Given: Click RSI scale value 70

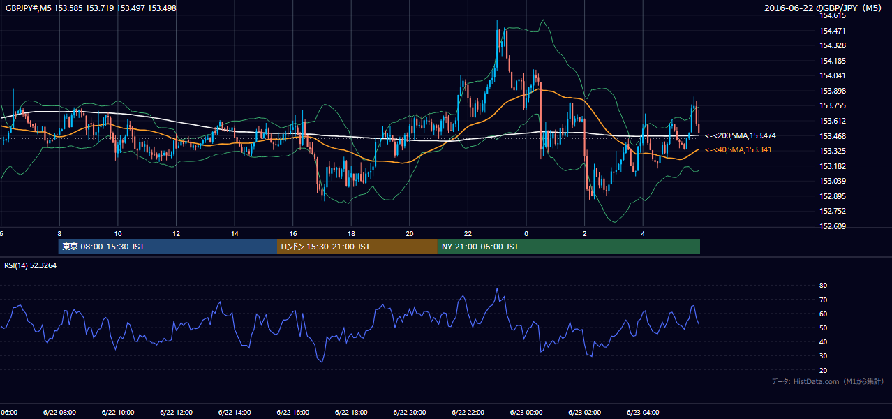Looking at the screenshot, I should point(823,300).
